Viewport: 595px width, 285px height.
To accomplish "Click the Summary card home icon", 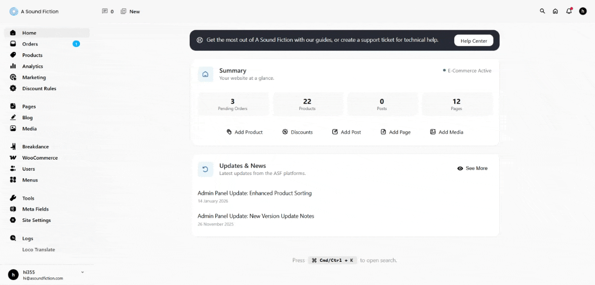I will (x=205, y=74).
